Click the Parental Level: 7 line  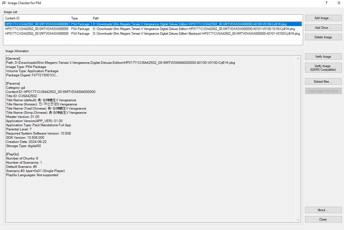tap(19, 129)
